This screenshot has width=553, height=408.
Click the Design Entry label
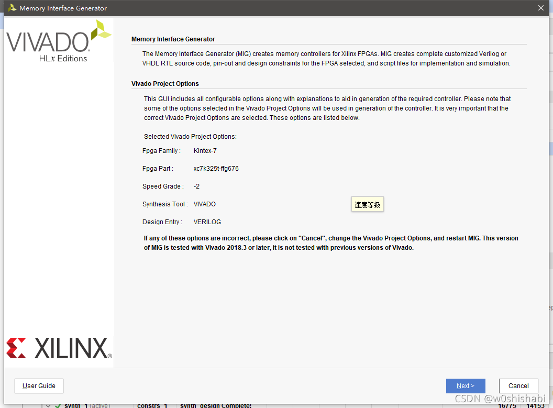pos(162,222)
